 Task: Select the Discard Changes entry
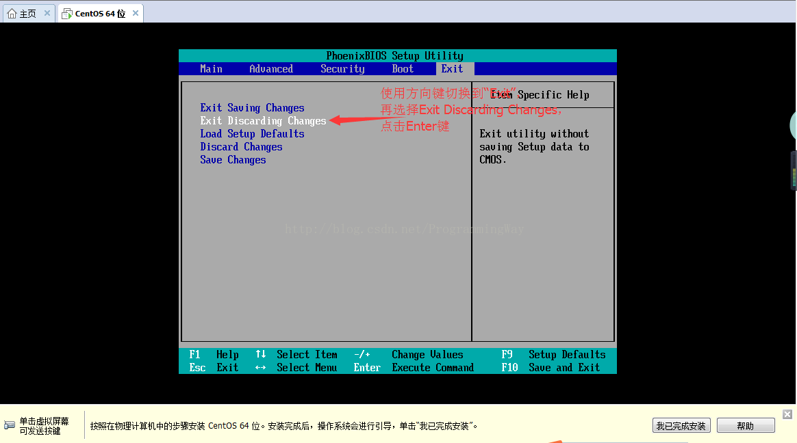[x=241, y=147]
